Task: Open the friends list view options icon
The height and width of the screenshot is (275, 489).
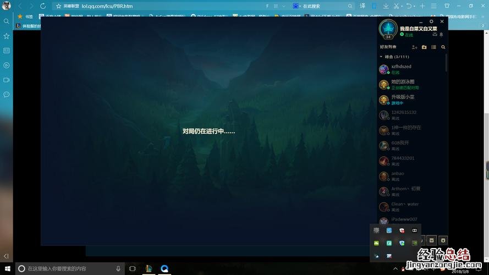Action: click(x=433, y=47)
